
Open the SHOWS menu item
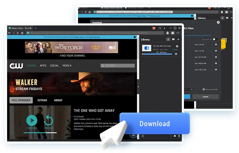click(x=31, y=66)
